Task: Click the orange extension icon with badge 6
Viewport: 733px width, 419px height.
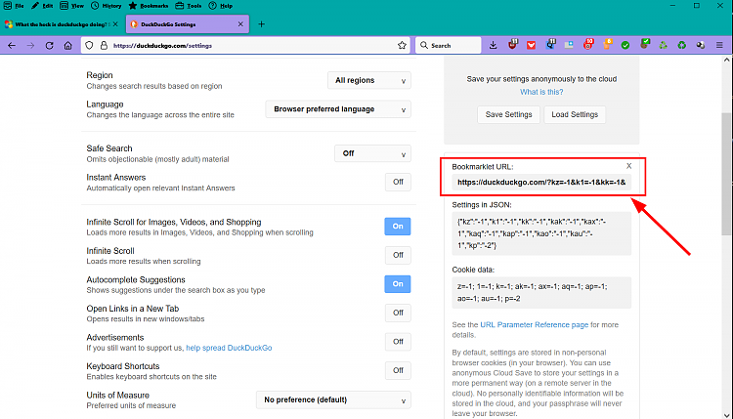Action: 607,45
